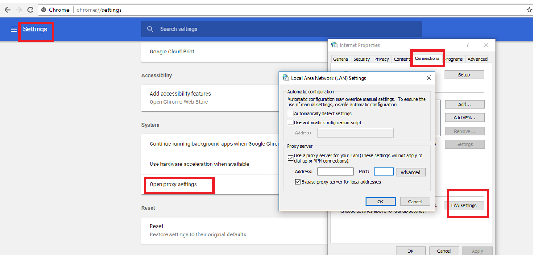This screenshot has height=255, width=533.
Task: Click the proxy Port input field
Action: [x=384, y=171]
